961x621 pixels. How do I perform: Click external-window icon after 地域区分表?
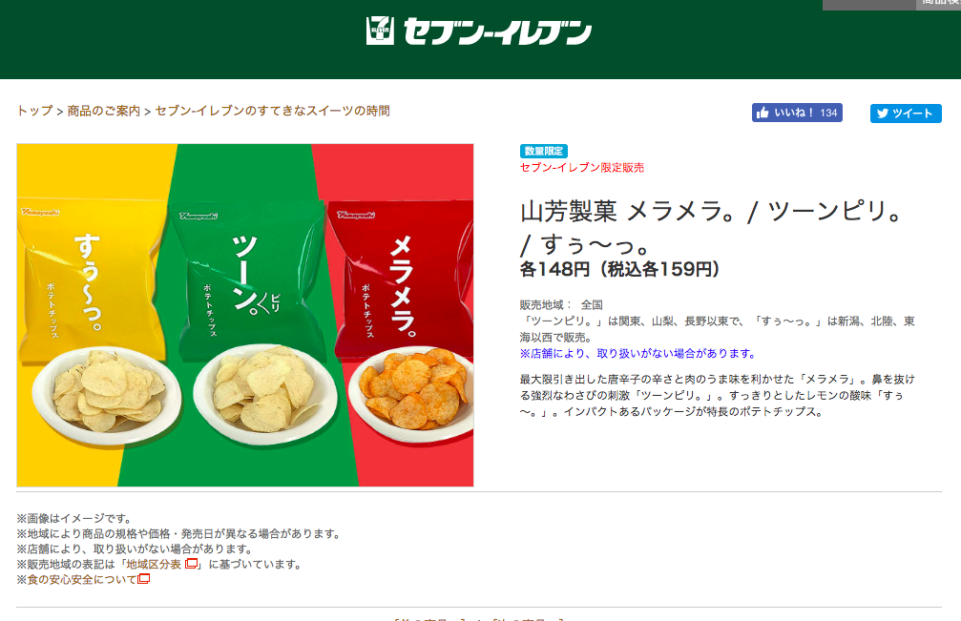tap(191, 564)
